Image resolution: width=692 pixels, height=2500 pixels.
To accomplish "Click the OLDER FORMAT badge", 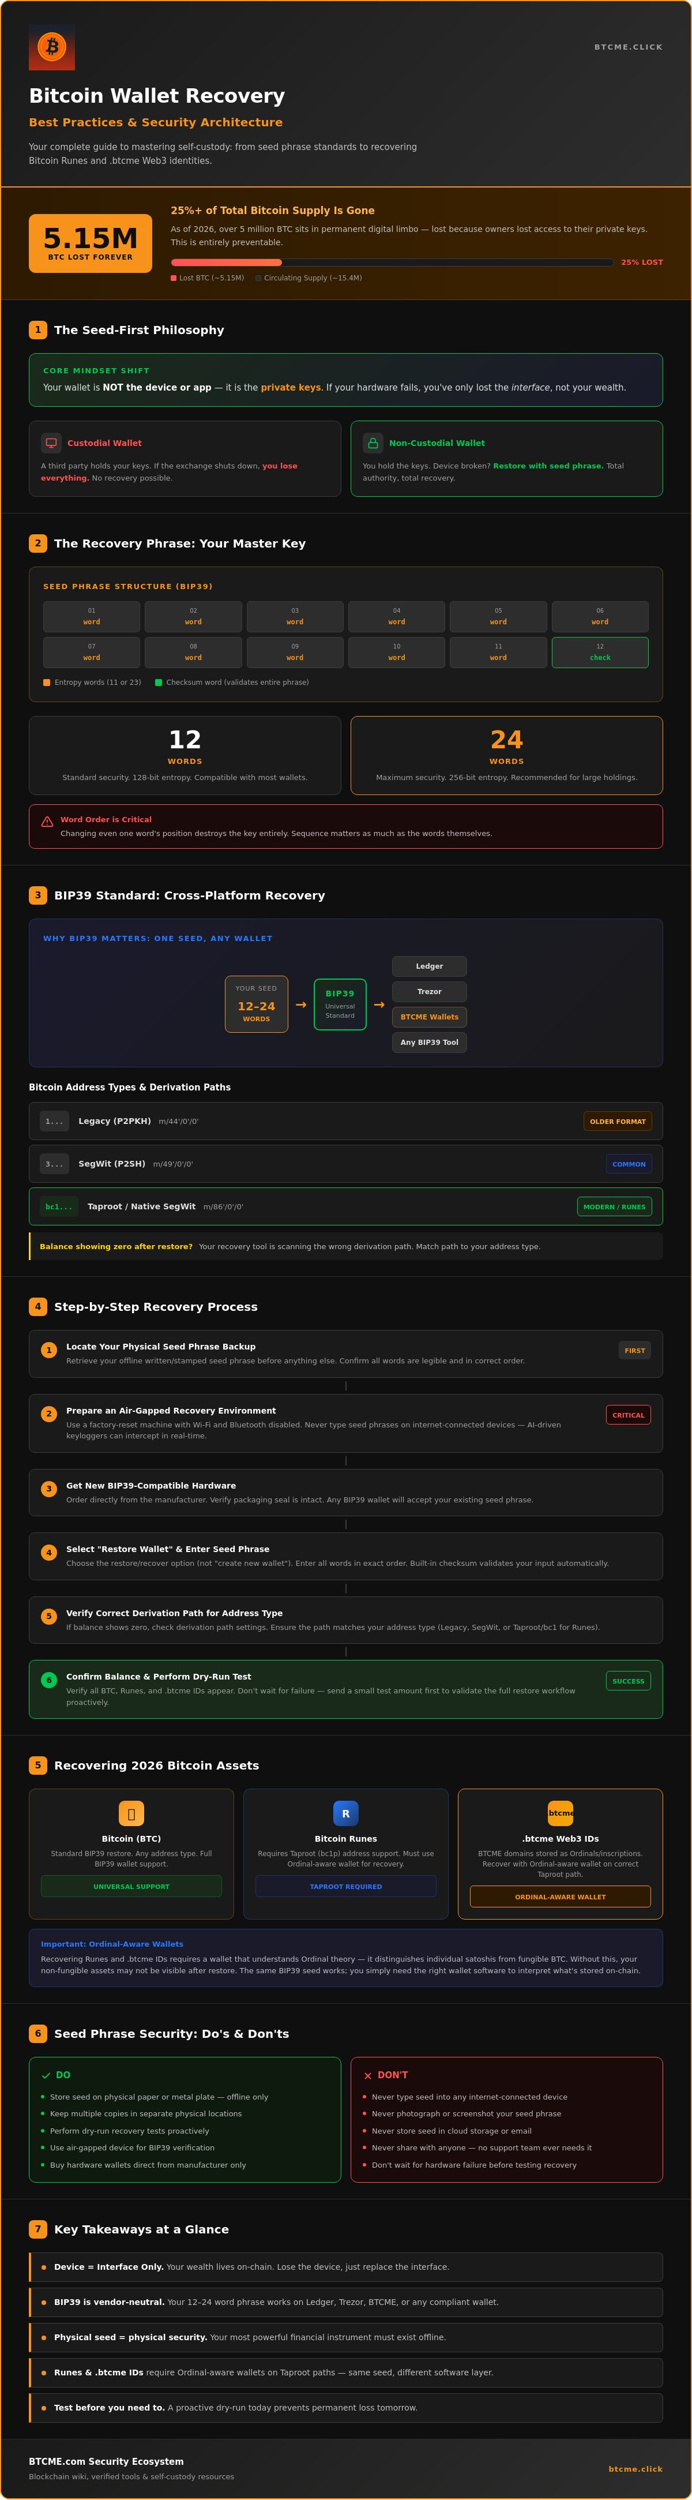I will click(x=617, y=1121).
